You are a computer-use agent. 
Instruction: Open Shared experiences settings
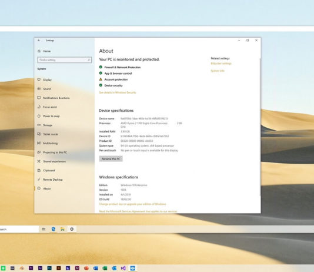tap(52, 161)
